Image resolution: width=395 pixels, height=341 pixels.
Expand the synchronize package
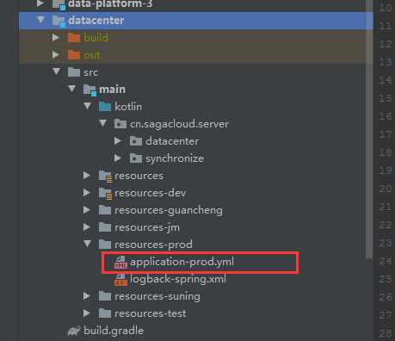click(118, 158)
